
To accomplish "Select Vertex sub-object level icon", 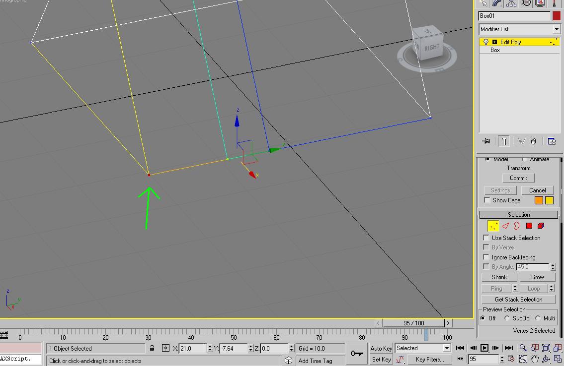I will tap(493, 226).
